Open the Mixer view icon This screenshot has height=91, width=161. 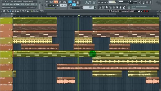tap(114, 7)
